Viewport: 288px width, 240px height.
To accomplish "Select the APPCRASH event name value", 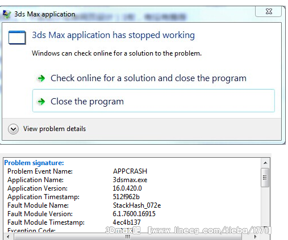I will 130,171.
